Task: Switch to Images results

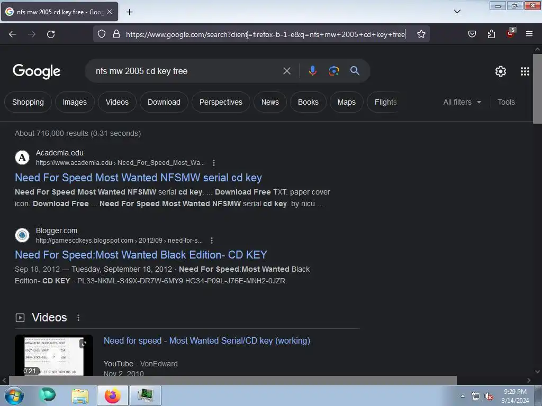Action: point(75,102)
